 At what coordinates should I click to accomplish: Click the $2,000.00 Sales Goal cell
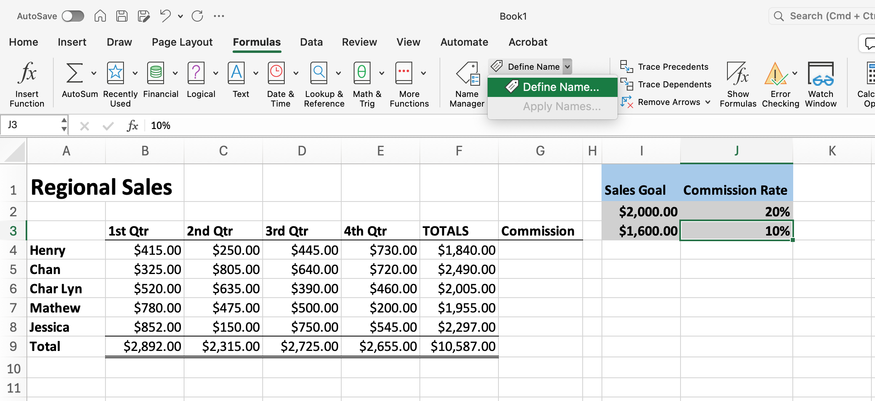pos(641,212)
